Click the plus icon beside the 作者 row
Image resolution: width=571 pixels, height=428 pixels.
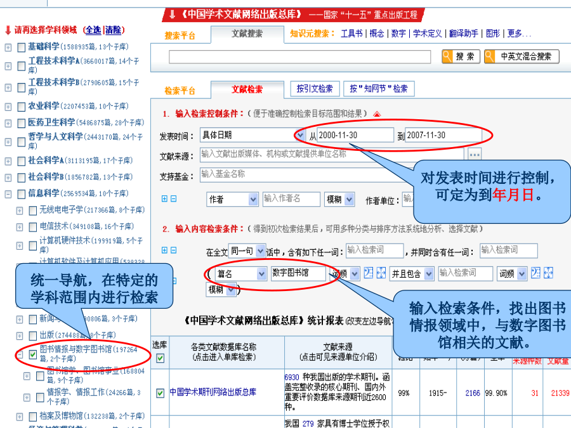tap(164, 198)
